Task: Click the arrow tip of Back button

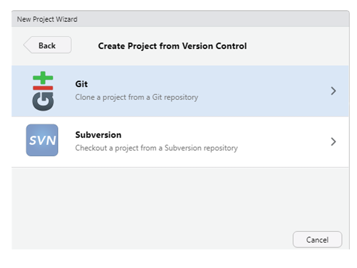Action: 26,45
